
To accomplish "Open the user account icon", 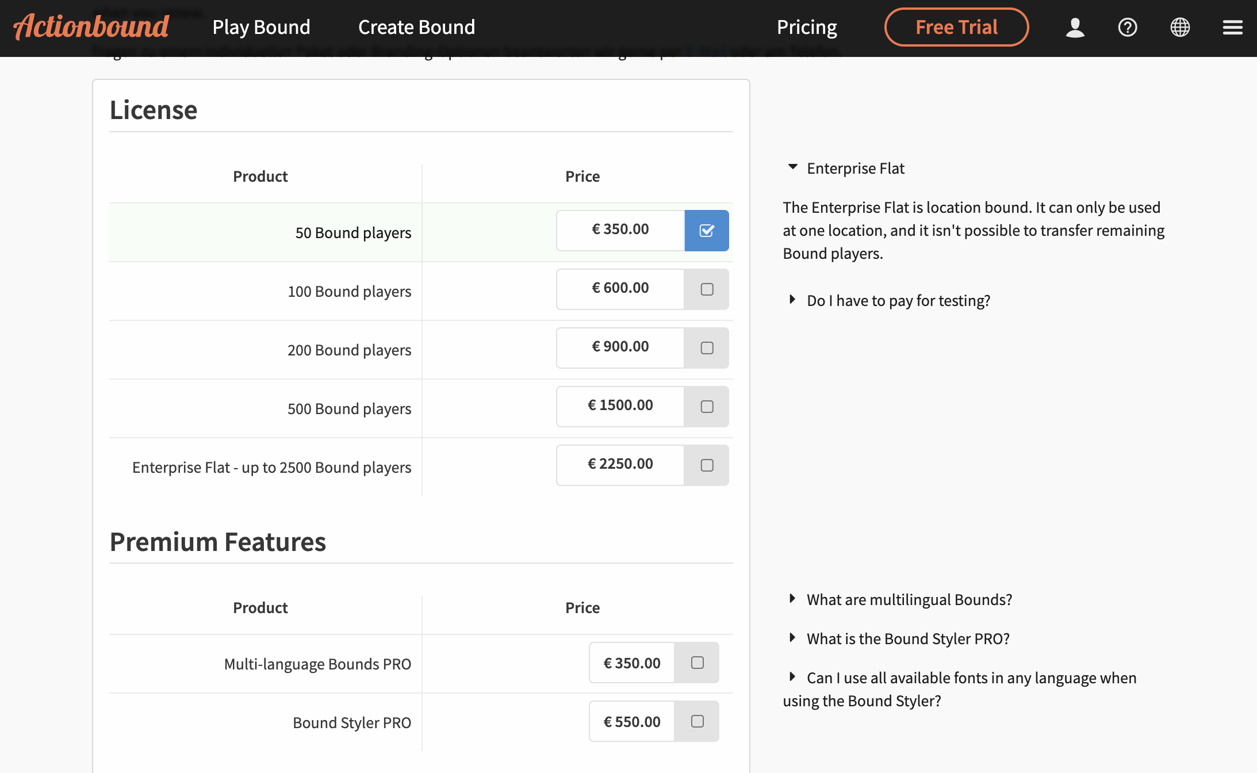I will (x=1075, y=27).
